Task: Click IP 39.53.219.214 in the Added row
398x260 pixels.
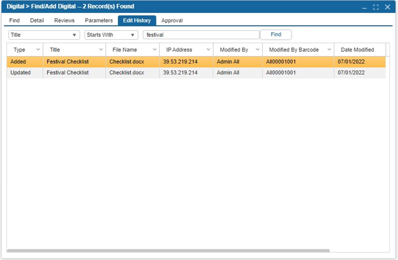Action: click(x=180, y=61)
